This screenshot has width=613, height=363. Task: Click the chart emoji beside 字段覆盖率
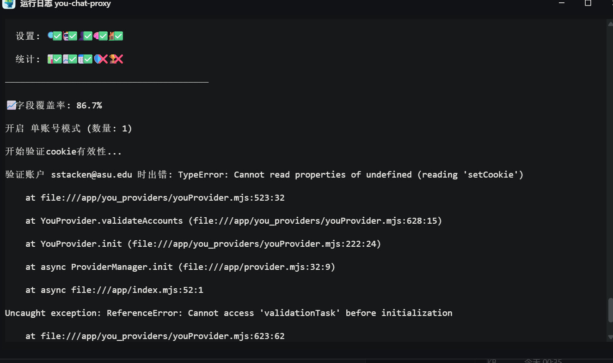pyautogui.click(x=11, y=105)
